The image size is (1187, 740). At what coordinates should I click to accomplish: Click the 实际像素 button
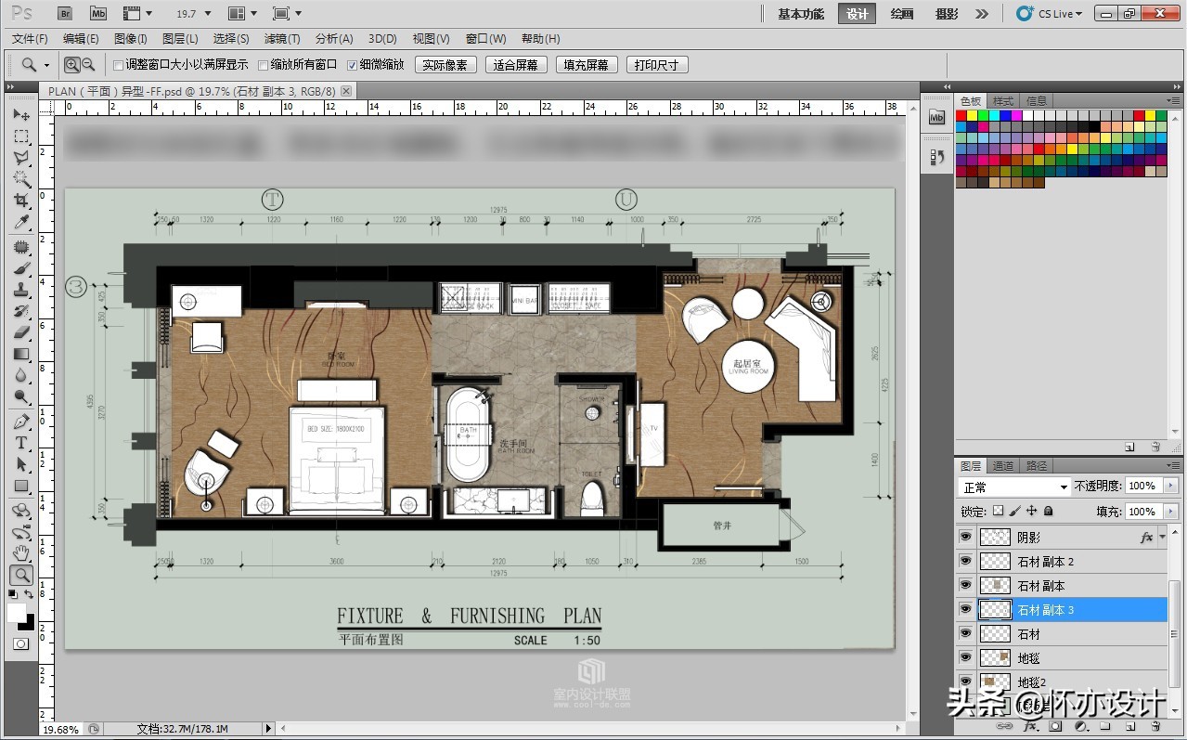pyautogui.click(x=445, y=65)
